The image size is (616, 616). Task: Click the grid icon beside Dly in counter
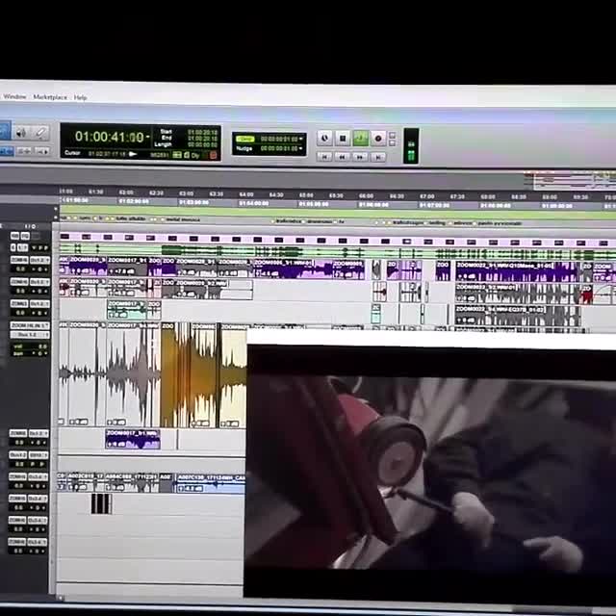click(x=177, y=155)
